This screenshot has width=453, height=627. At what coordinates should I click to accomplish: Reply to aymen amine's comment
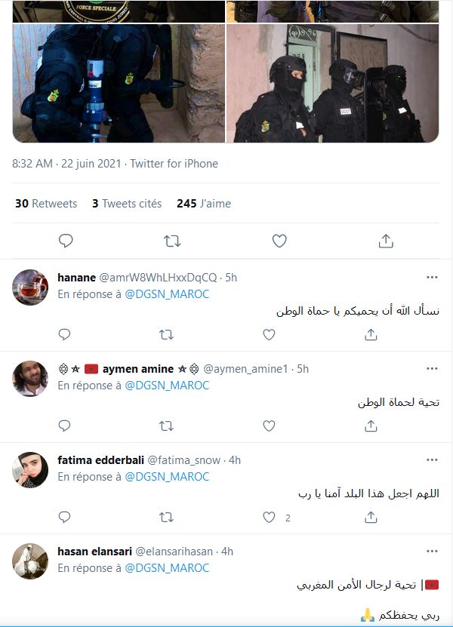(64, 426)
